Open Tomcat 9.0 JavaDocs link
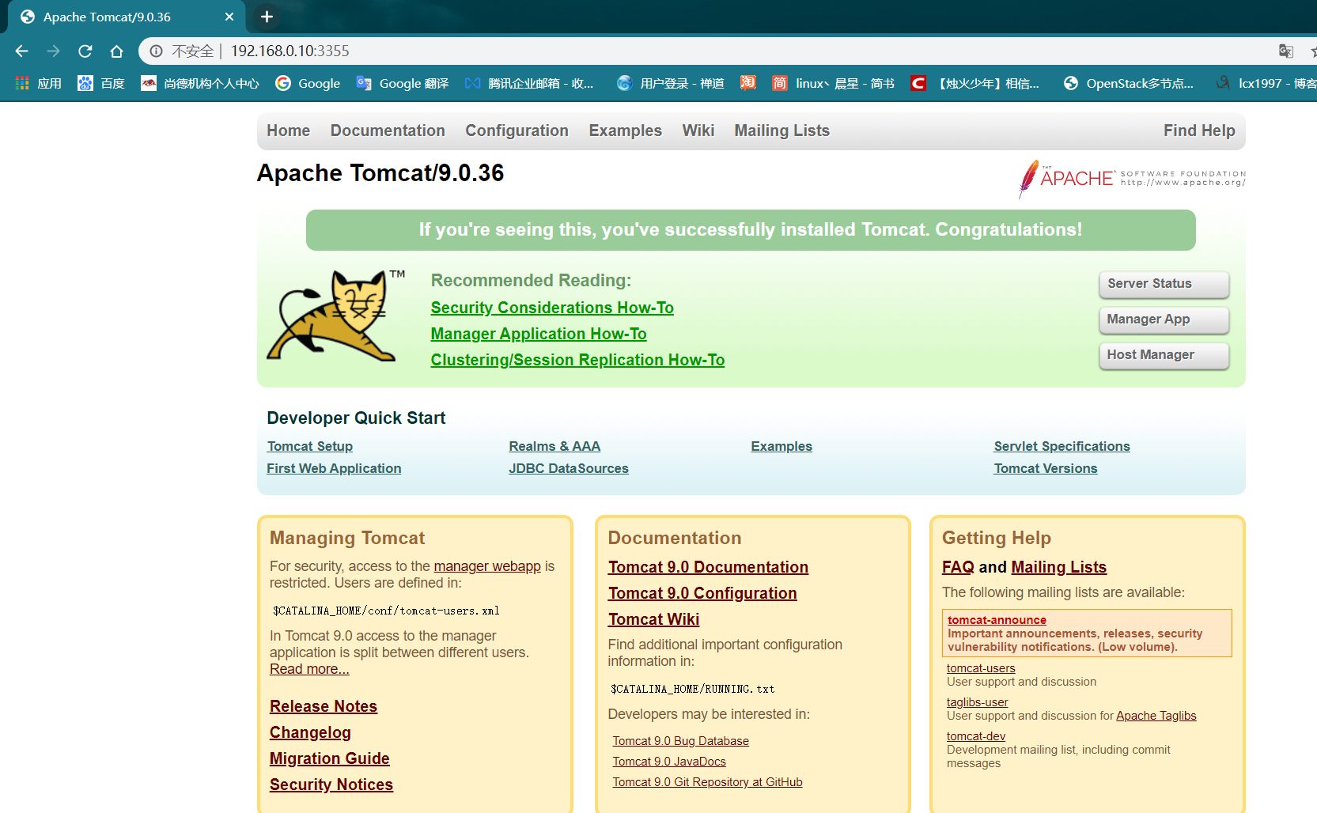Screen dimensions: 1317x813 (669, 762)
